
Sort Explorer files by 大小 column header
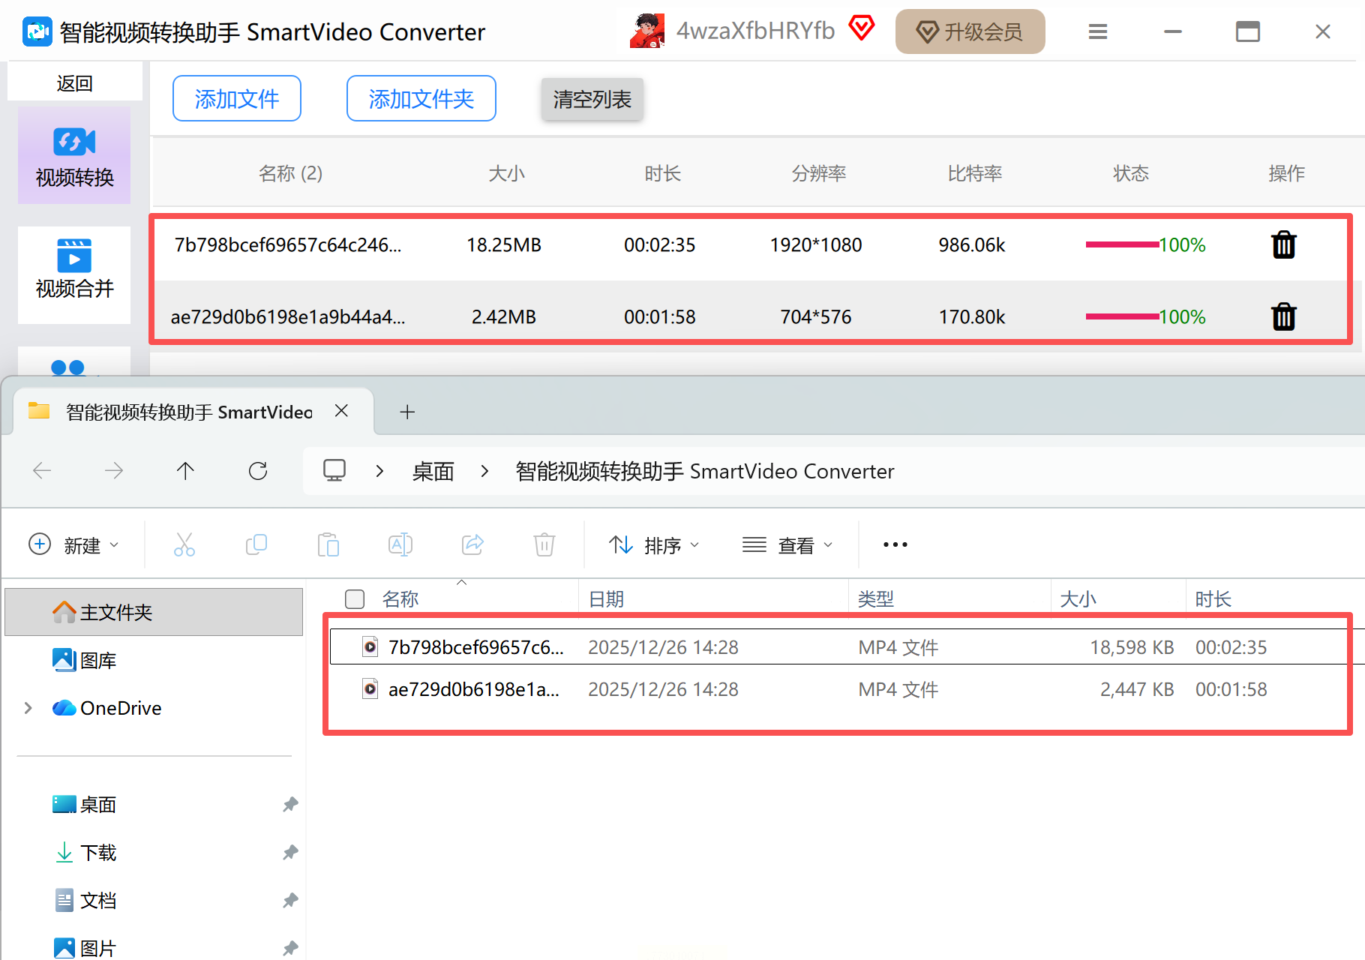point(1078,599)
